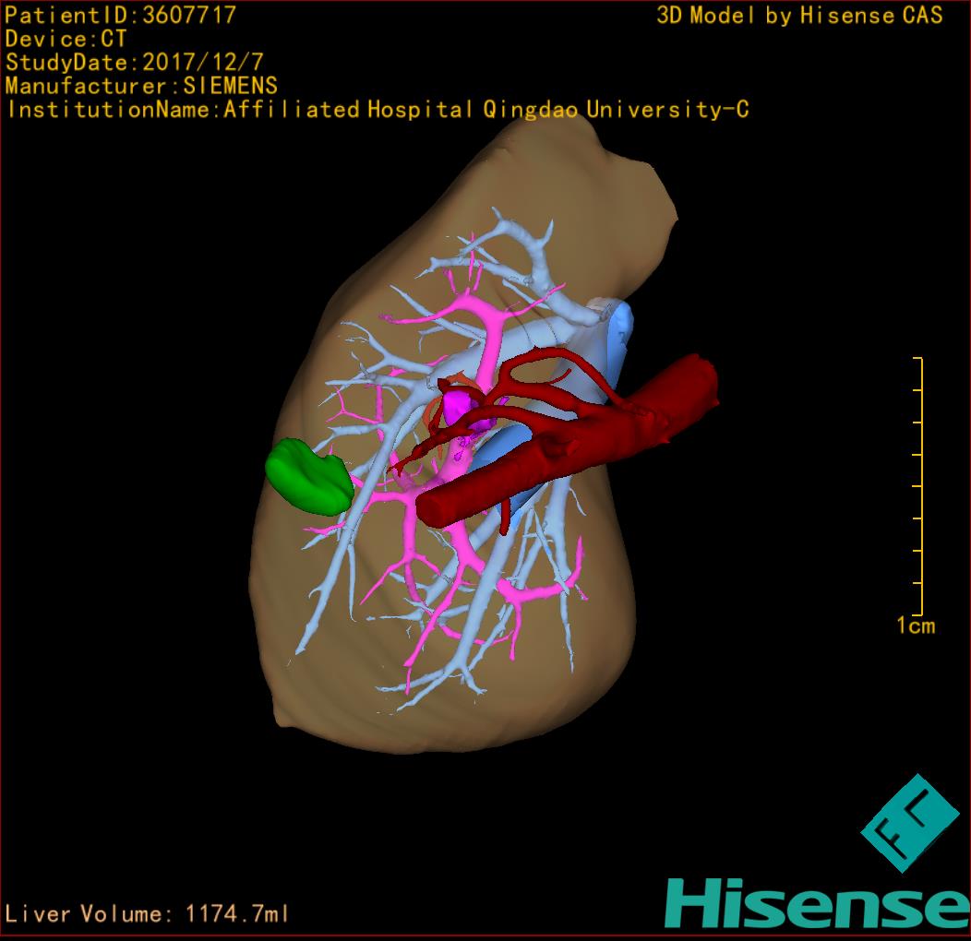Select the green tumor in 3D model
The image size is (971, 941).
308,477
